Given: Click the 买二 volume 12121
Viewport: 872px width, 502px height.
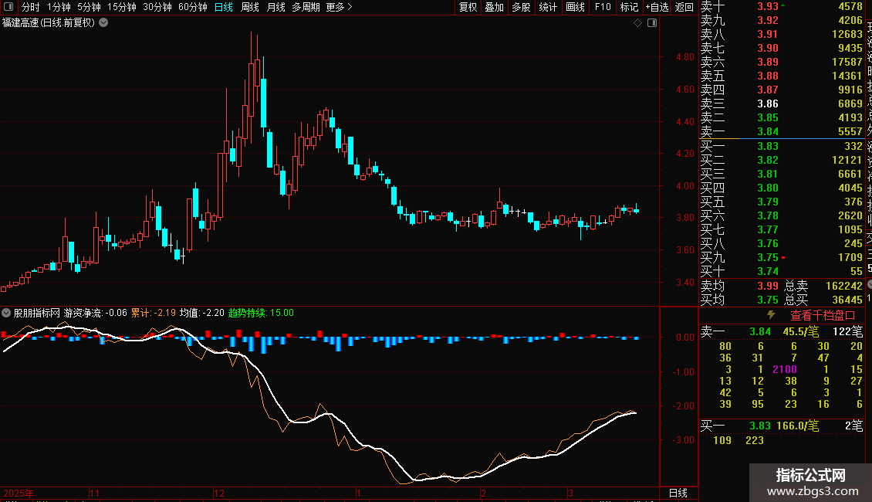Looking at the screenshot, I should [x=847, y=161].
